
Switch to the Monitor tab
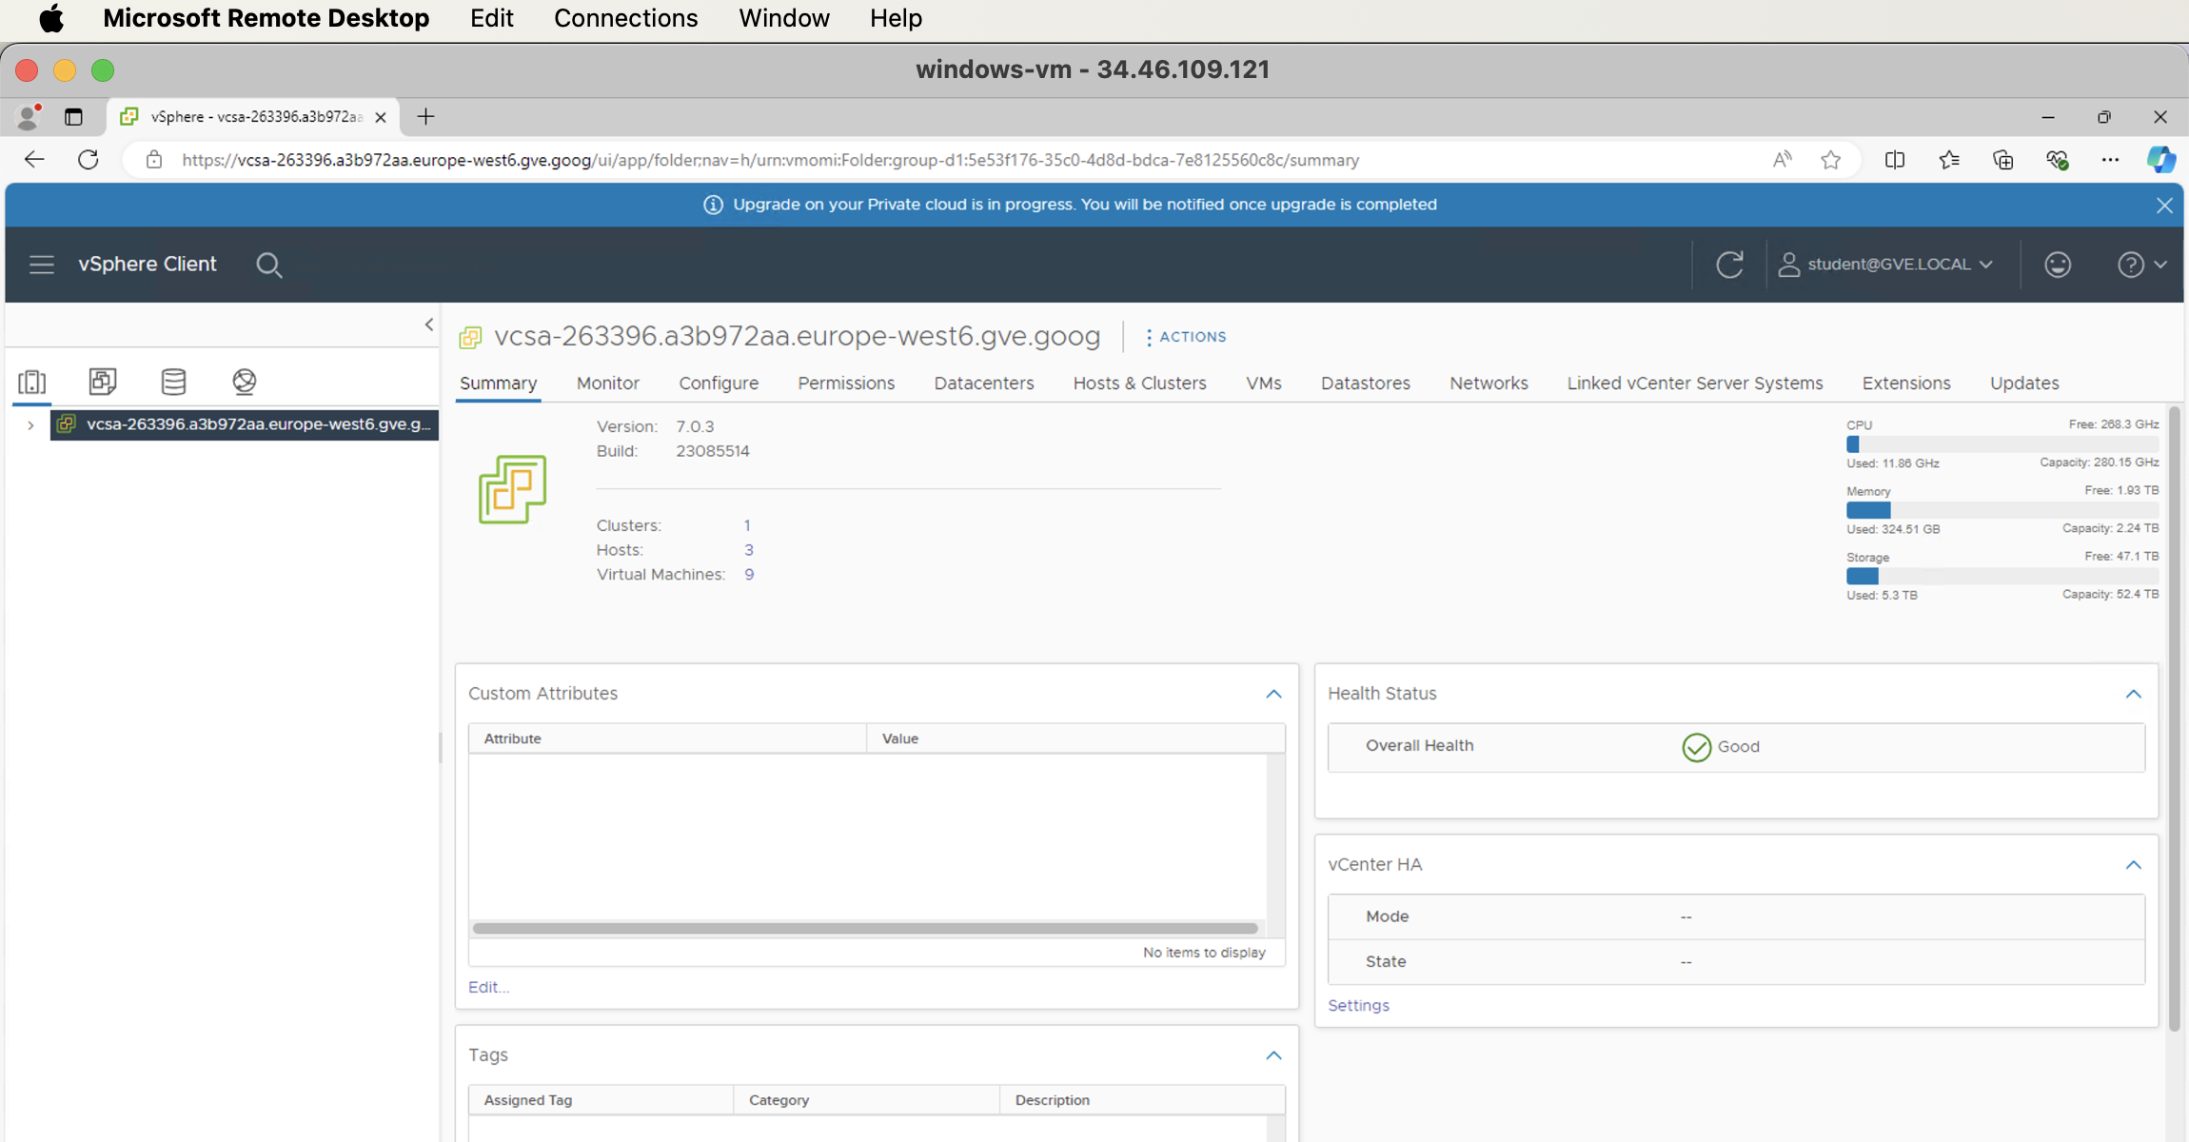(x=607, y=384)
